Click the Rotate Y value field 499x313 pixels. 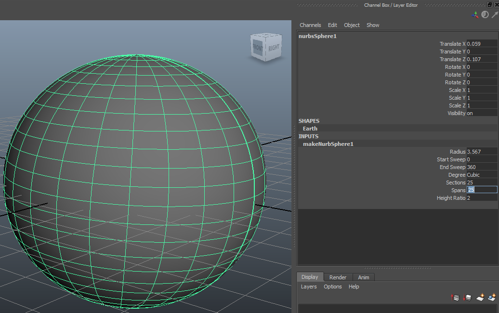[482, 75]
